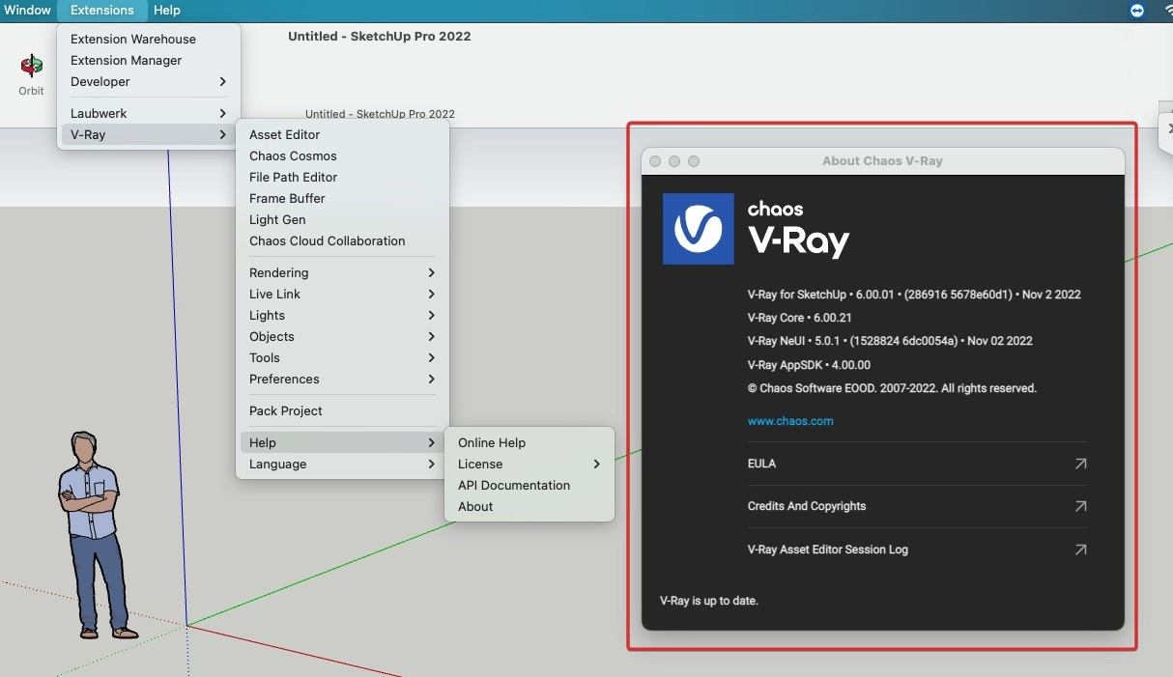Screen dimensions: 1173x677
Task: Expand the Lights submenu arrow
Action: [x=431, y=316]
